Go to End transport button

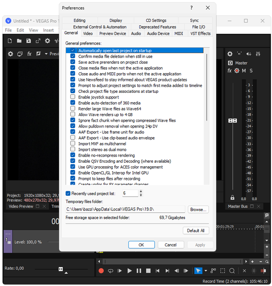point(167,270)
